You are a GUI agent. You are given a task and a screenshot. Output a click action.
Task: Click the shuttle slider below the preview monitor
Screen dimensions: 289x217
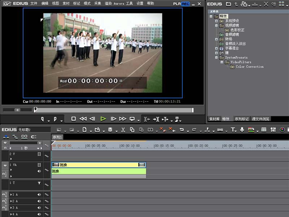click(17, 109)
